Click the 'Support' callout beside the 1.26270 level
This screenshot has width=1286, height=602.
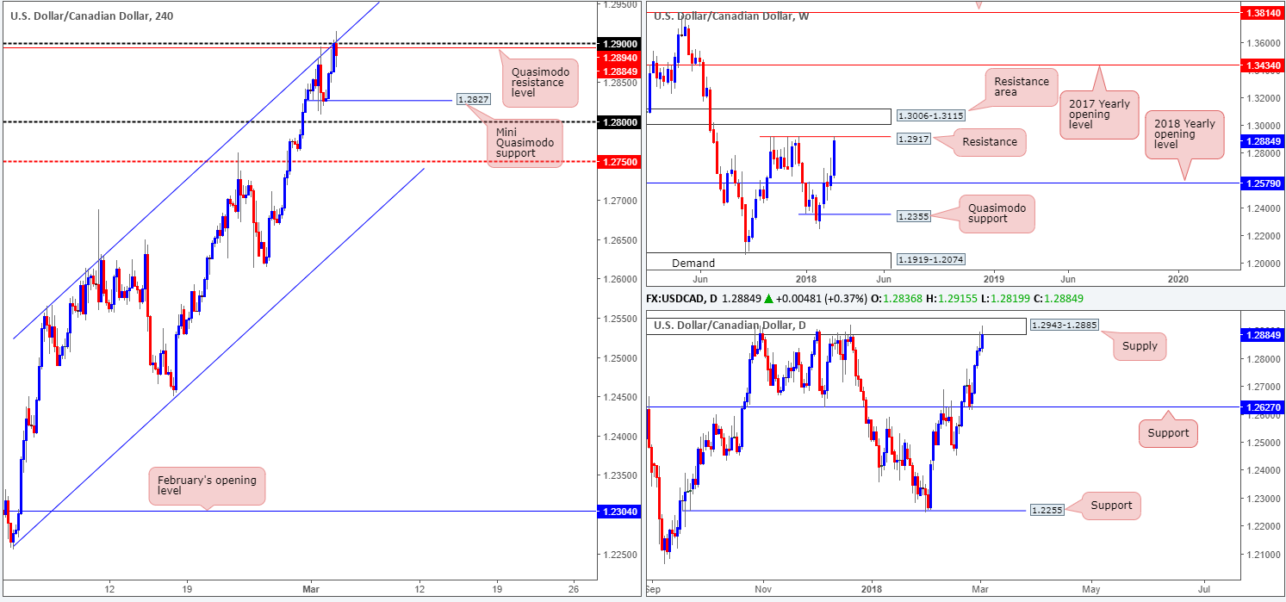1170,432
